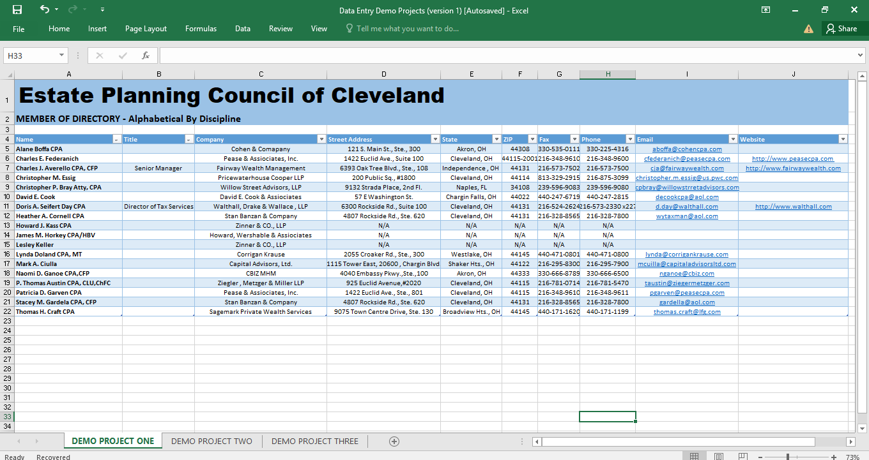Open the Email column filter dropdown
This screenshot has width=869, height=460.
733,139
